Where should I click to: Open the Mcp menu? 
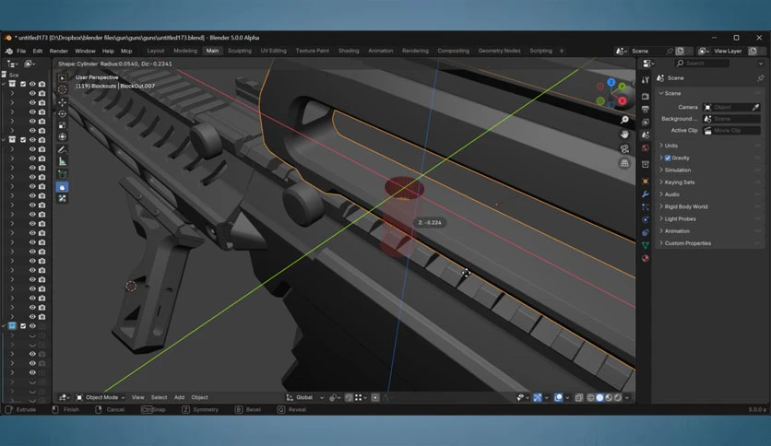pyautogui.click(x=126, y=51)
